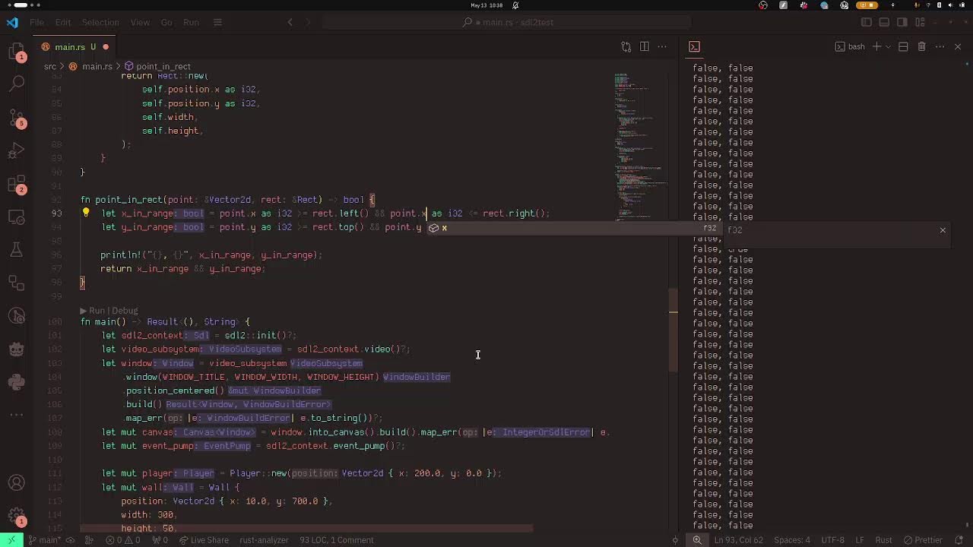Open editor More Actions ellipsis
Screen dimensions: 973x547
(x=662, y=46)
